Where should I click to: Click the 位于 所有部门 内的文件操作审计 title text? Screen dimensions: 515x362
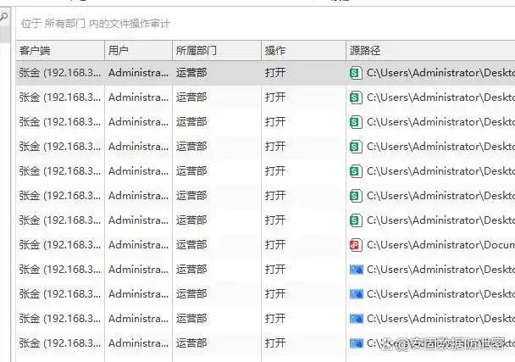tap(96, 24)
